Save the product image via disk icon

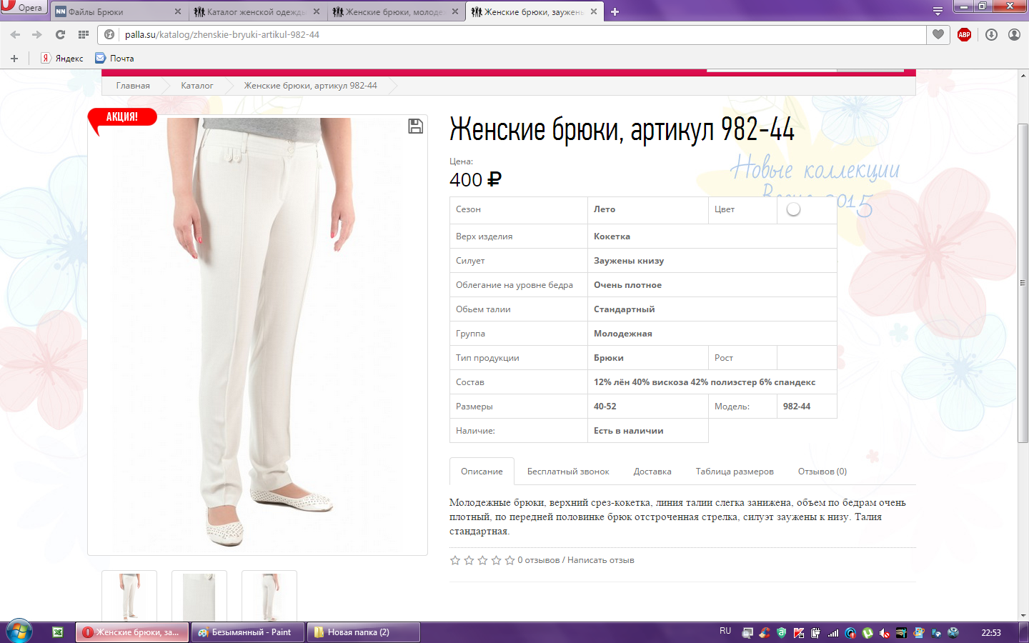pos(415,126)
